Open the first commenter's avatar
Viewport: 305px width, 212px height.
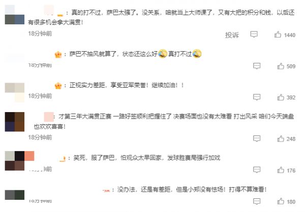(x=15, y=15)
